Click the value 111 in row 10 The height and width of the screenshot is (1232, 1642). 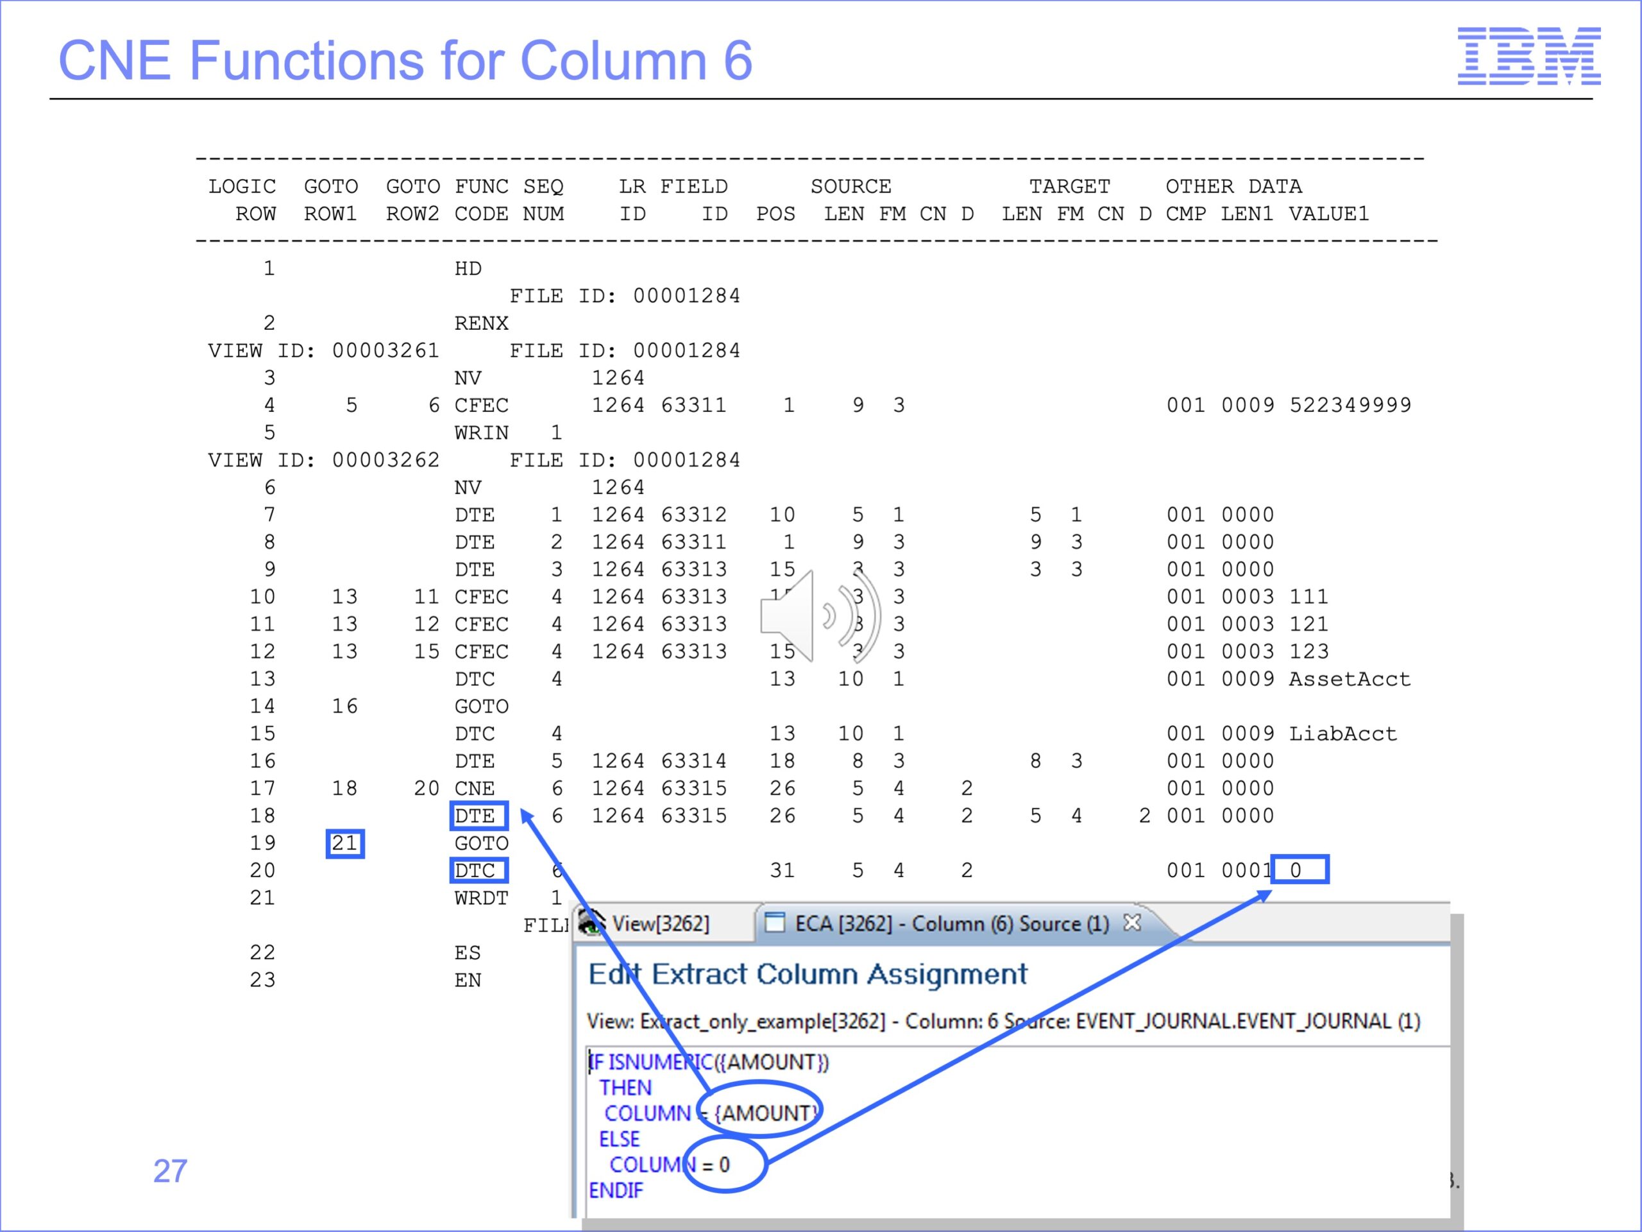click(1308, 596)
